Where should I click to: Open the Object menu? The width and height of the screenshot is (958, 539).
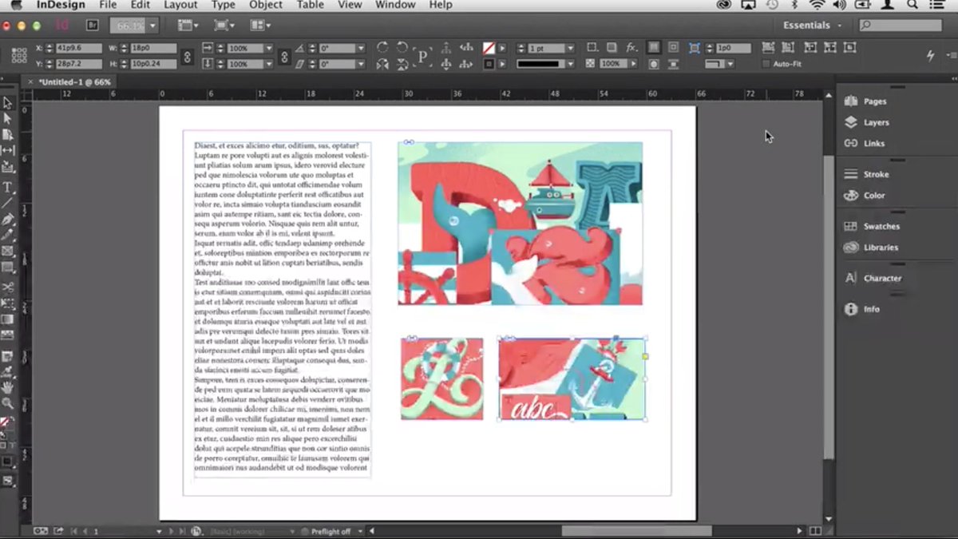click(x=265, y=5)
